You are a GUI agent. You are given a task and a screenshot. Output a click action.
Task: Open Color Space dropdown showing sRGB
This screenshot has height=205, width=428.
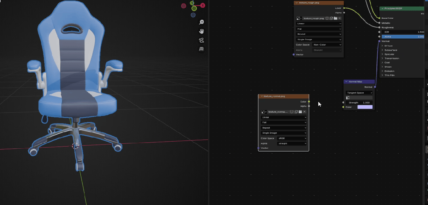coord(292,138)
